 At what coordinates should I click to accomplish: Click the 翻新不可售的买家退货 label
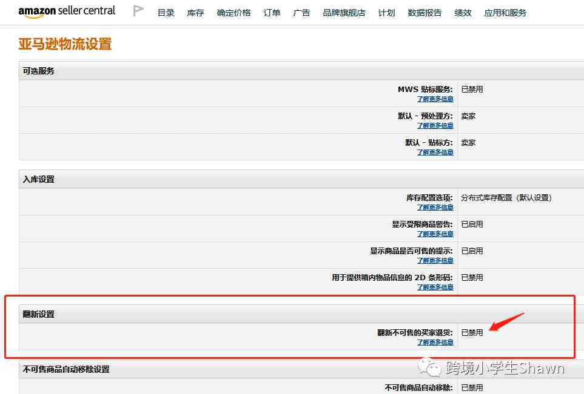coord(415,332)
